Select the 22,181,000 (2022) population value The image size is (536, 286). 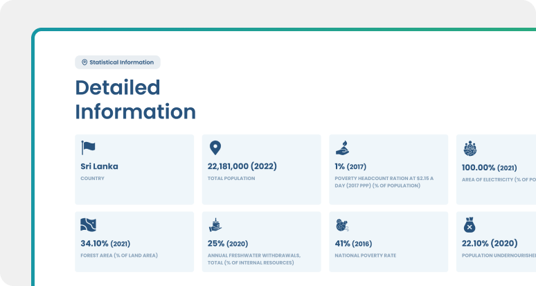242,166
